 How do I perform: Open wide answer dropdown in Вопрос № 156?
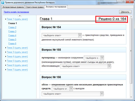pyautogui.click(x=73, y=94)
